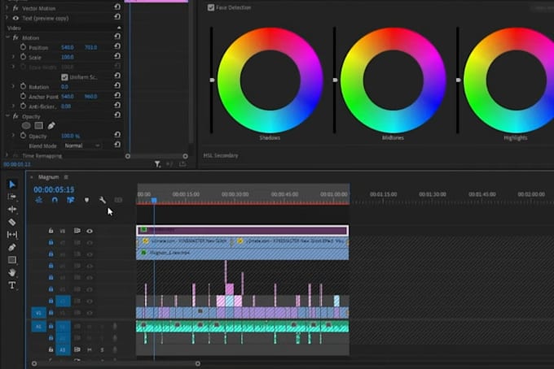Toggle animation stopwatch for Rotation
Image resolution: width=554 pixels, height=369 pixels.
click(23, 86)
